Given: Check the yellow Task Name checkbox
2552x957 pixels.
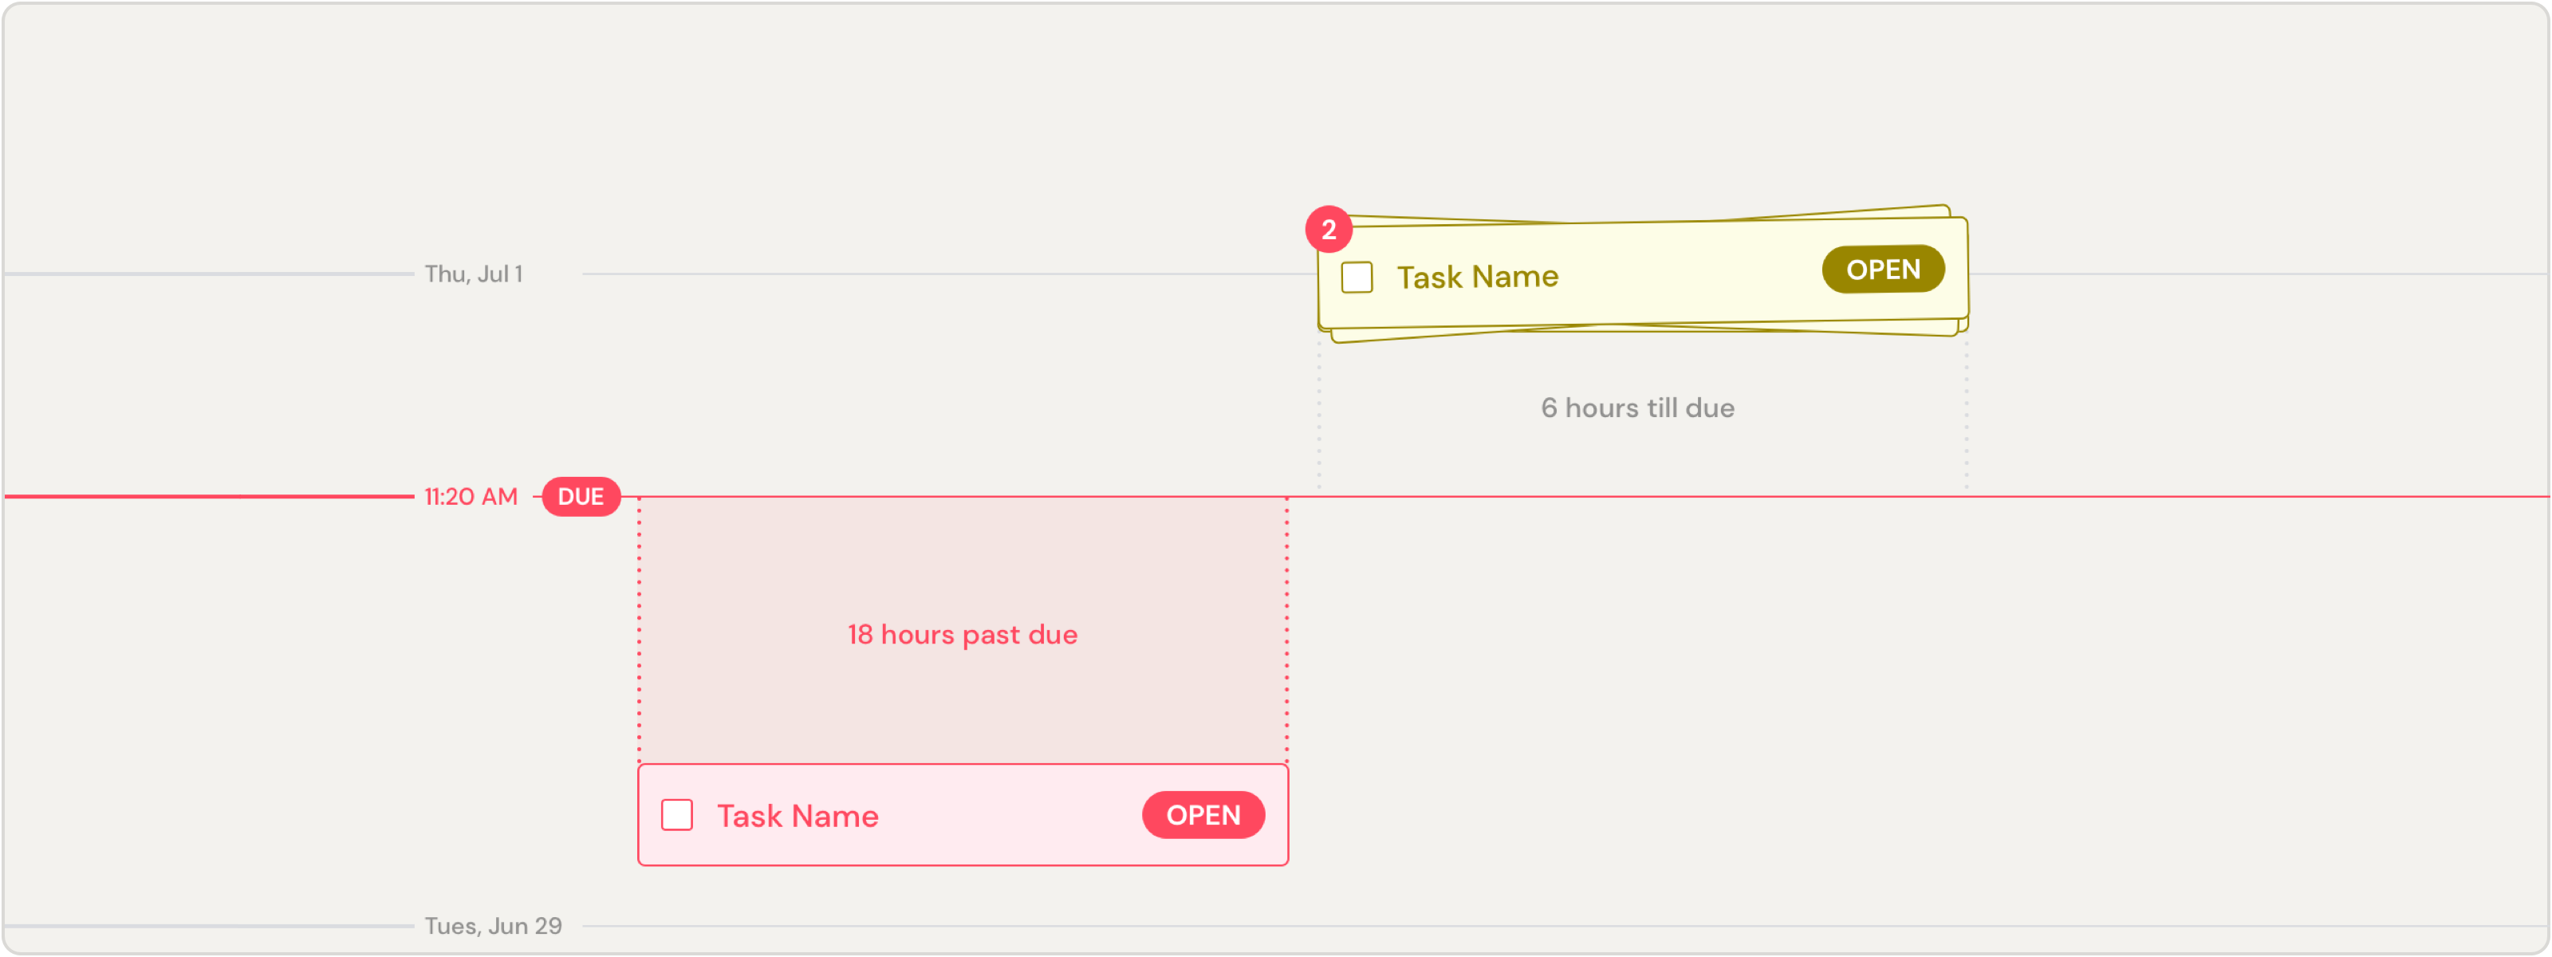Looking at the screenshot, I should (x=1357, y=277).
